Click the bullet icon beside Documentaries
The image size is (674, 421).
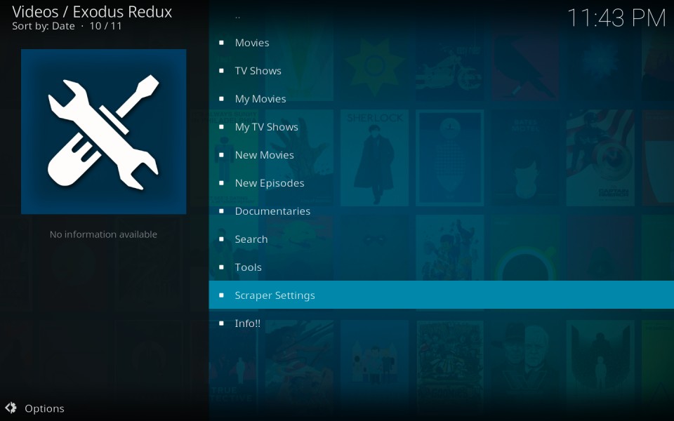[221, 211]
